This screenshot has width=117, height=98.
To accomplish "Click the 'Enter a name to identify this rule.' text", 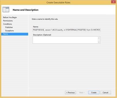I will pyautogui.click(x=45, y=19).
